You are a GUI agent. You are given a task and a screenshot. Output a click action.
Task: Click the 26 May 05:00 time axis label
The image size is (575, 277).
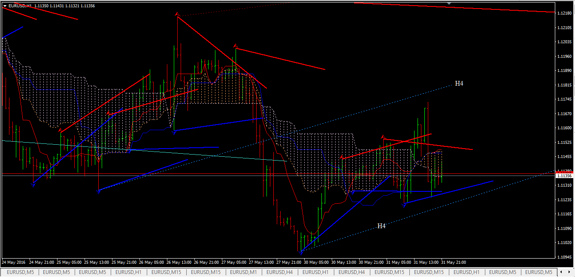tap(151, 262)
